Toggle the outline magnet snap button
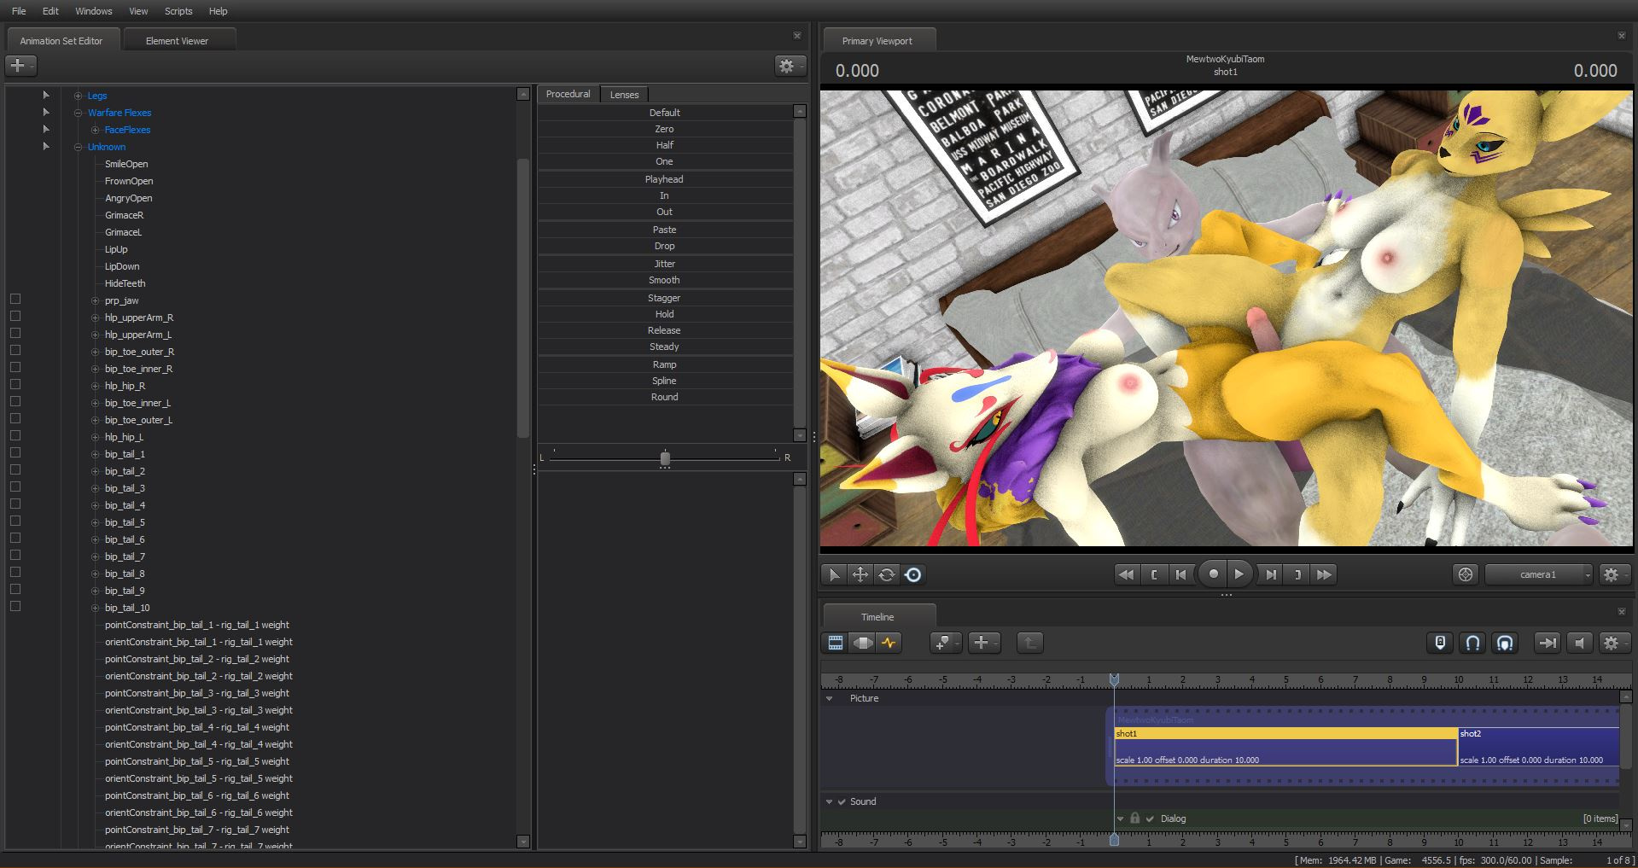 [1472, 643]
